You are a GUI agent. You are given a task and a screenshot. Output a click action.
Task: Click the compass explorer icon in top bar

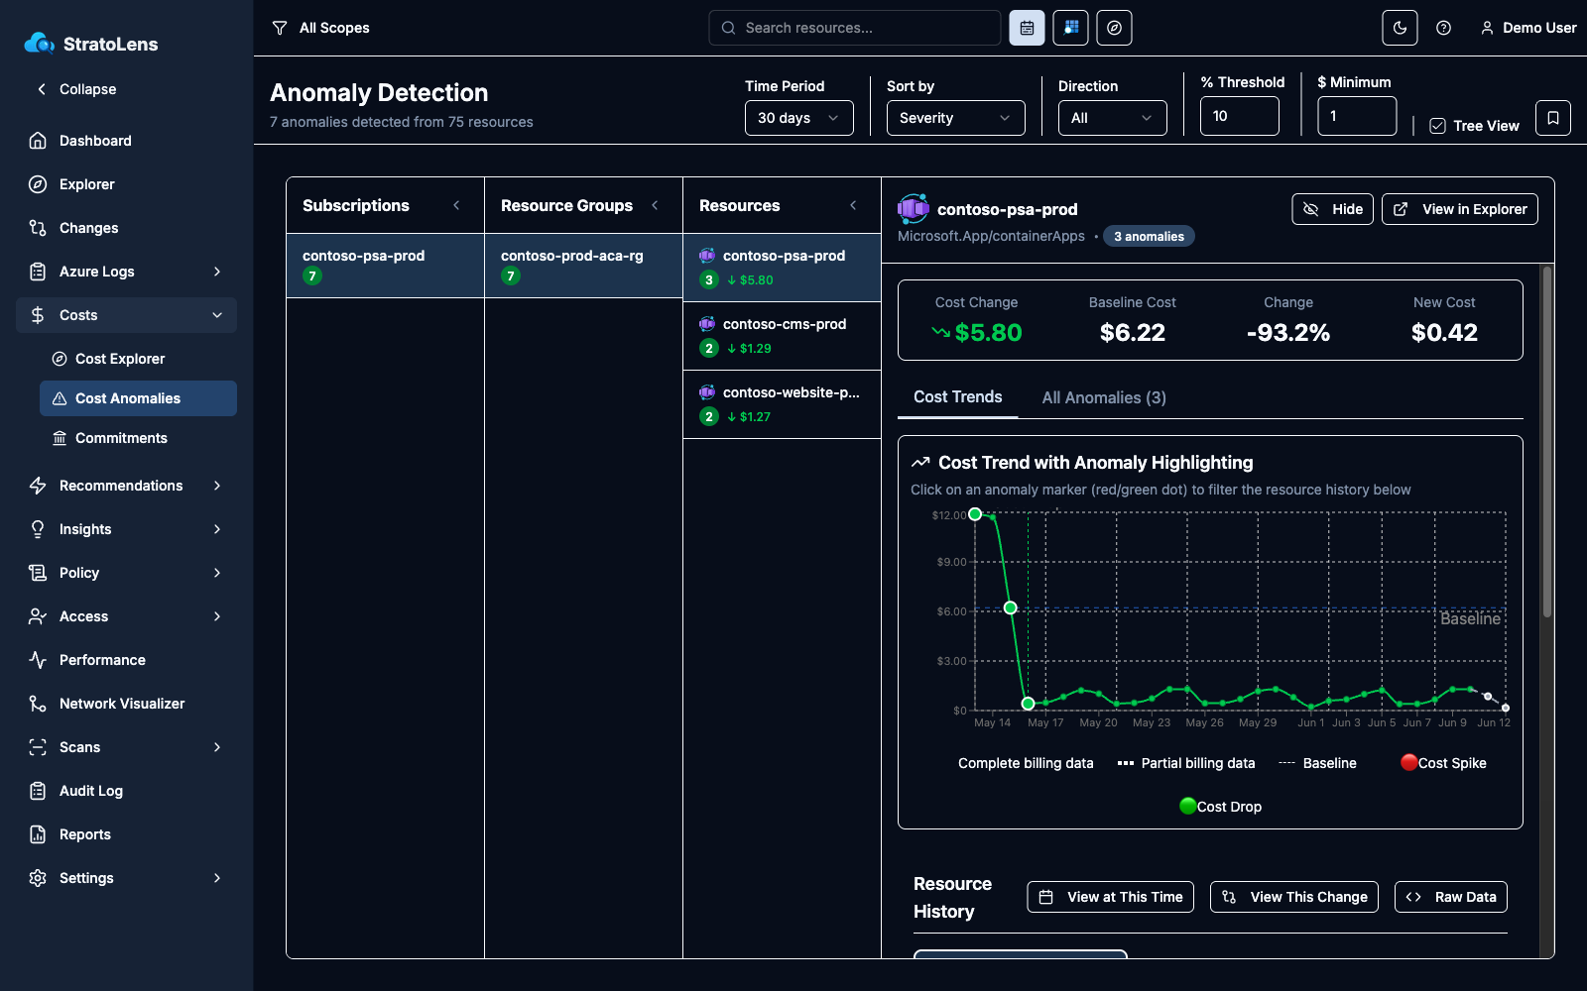(x=1114, y=28)
